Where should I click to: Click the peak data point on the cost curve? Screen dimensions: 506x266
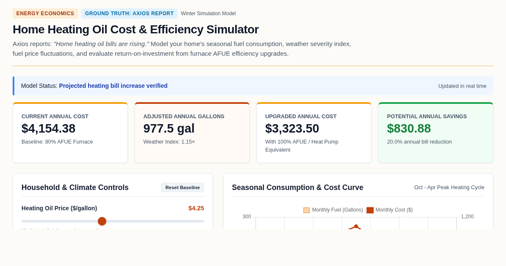pyautogui.click(x=356, y=226)
